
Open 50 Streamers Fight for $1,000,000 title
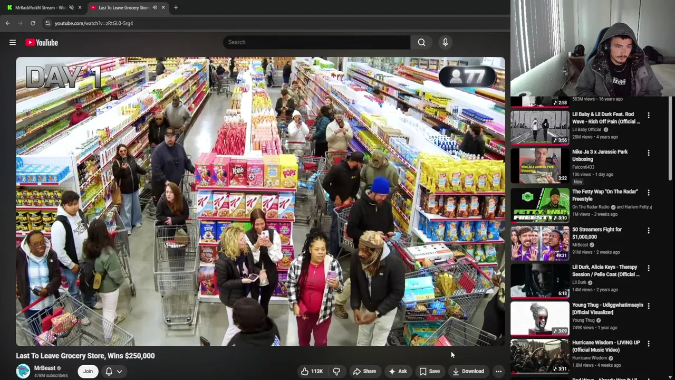597,233
